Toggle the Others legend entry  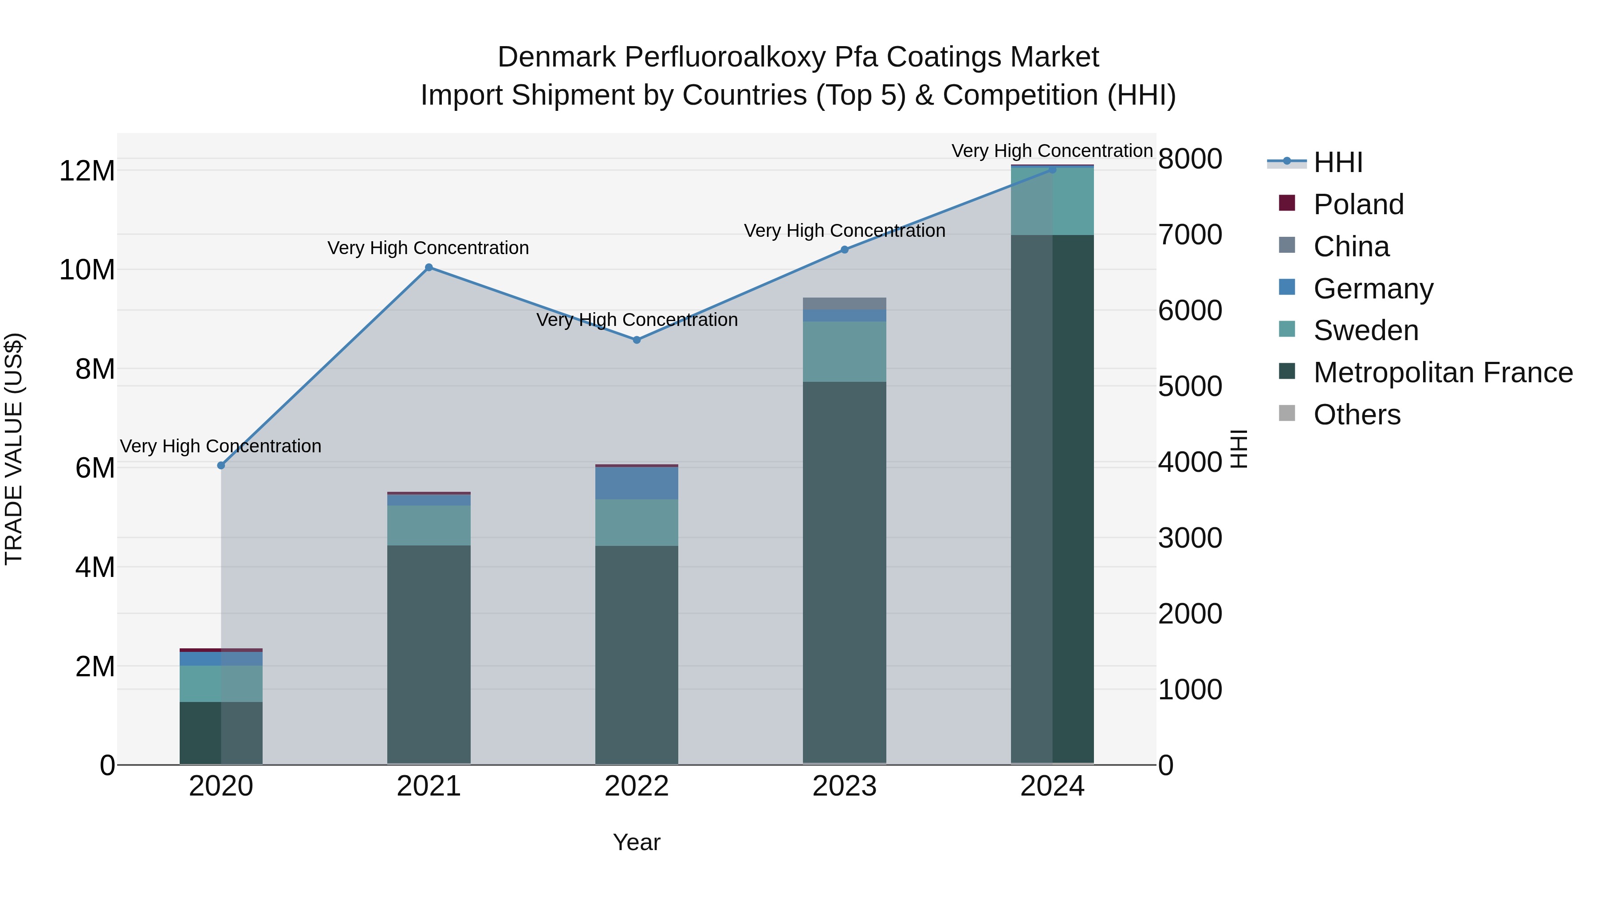(x=1339, y=415)
